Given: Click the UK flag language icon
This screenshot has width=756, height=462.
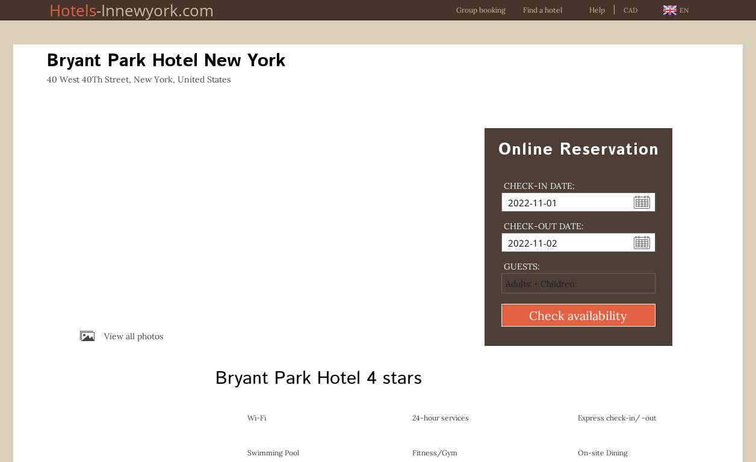Looking at the screenshot, I should click(669, 10).
